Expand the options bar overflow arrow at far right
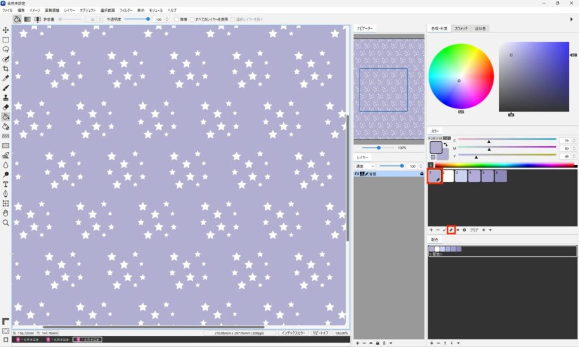The width and height of the screenshot is (579, 347). pos(572,19)
